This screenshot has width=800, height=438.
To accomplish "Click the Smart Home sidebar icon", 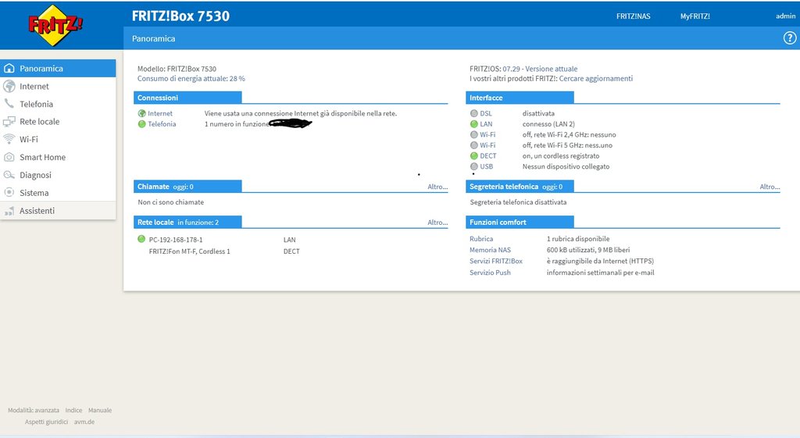I will 9,157.
